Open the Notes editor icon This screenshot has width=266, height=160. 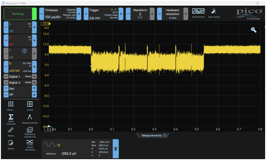[11, 143]
